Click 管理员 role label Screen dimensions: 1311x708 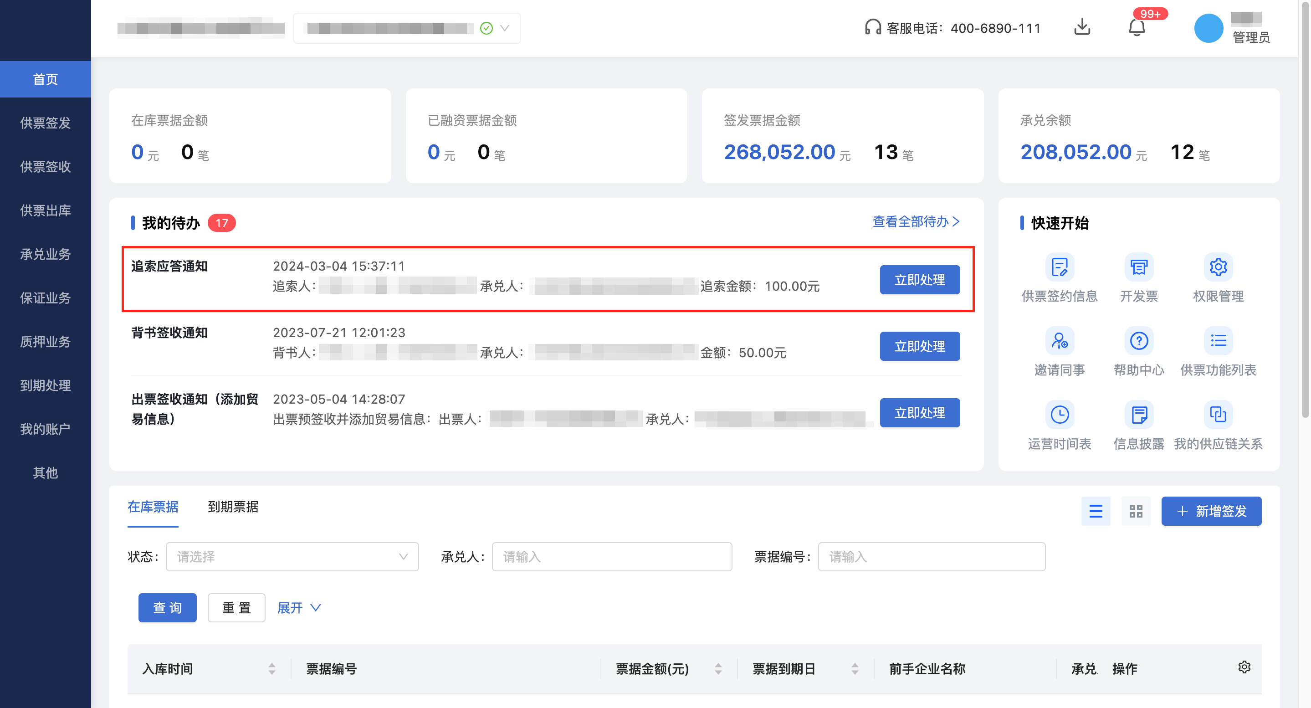tap(1251, 37)
